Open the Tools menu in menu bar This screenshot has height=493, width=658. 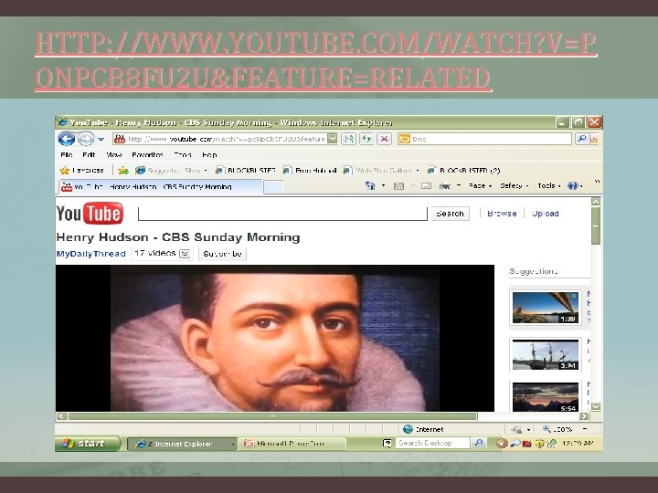tap(183, 154)
